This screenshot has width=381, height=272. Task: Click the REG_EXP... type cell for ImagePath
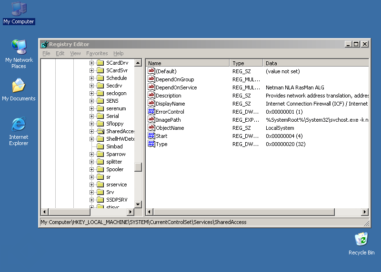[x=246, y=120]
